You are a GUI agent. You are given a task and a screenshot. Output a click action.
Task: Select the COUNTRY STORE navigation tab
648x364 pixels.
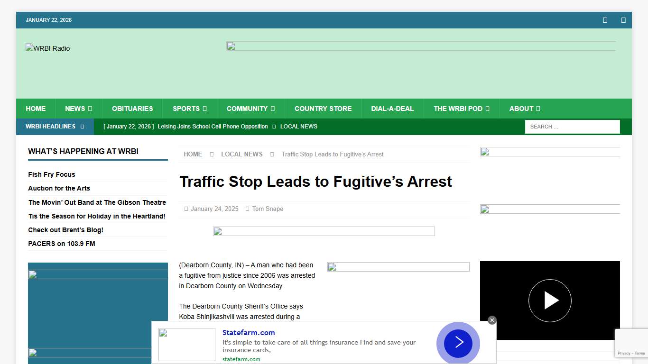click(x=323, y=109)
